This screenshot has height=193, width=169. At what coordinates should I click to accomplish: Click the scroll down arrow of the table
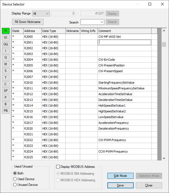point(164,158)
